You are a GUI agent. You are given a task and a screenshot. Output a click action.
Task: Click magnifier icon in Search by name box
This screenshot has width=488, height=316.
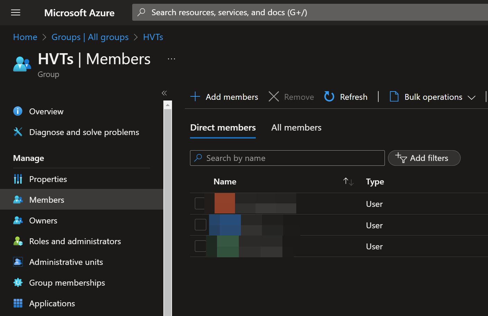pyautogui.click(x=198, y=157)
